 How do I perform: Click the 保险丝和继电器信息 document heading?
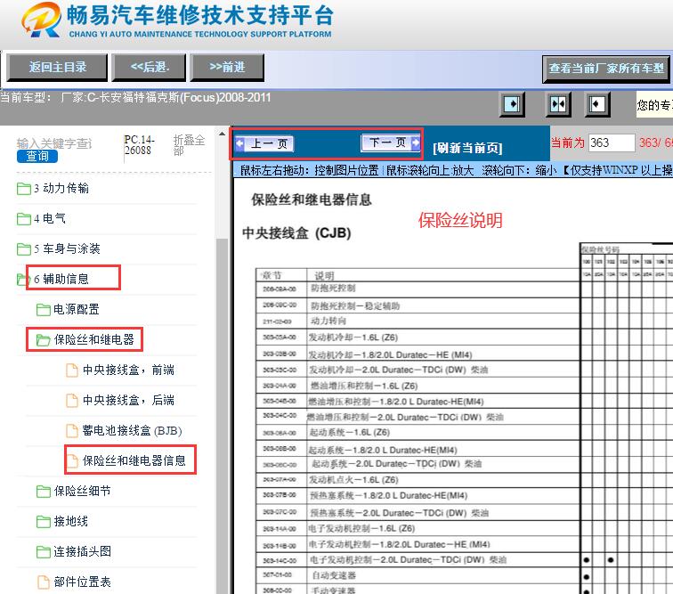(x=312, y=199)
